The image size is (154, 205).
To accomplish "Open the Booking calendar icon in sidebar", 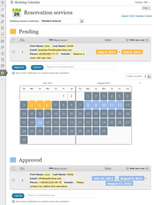I will [x=2, y=73].
